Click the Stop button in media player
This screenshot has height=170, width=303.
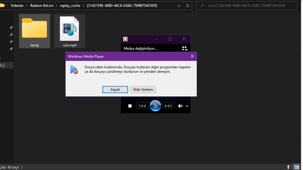(x=130, y=106)
